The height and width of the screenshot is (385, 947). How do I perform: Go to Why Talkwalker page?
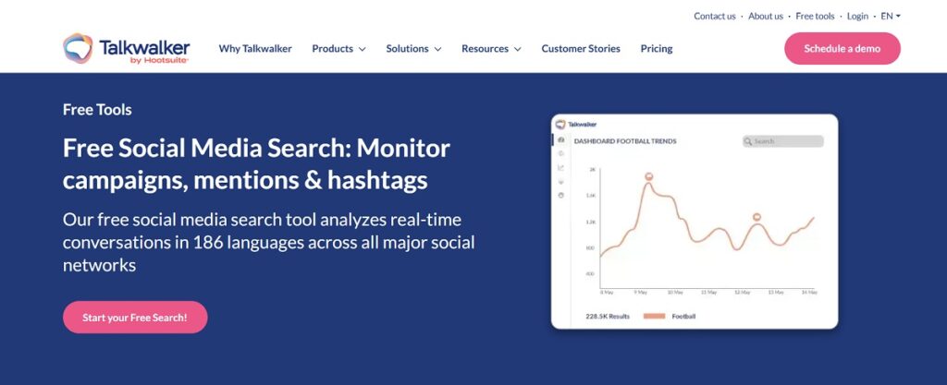click(x=255, y=49)
